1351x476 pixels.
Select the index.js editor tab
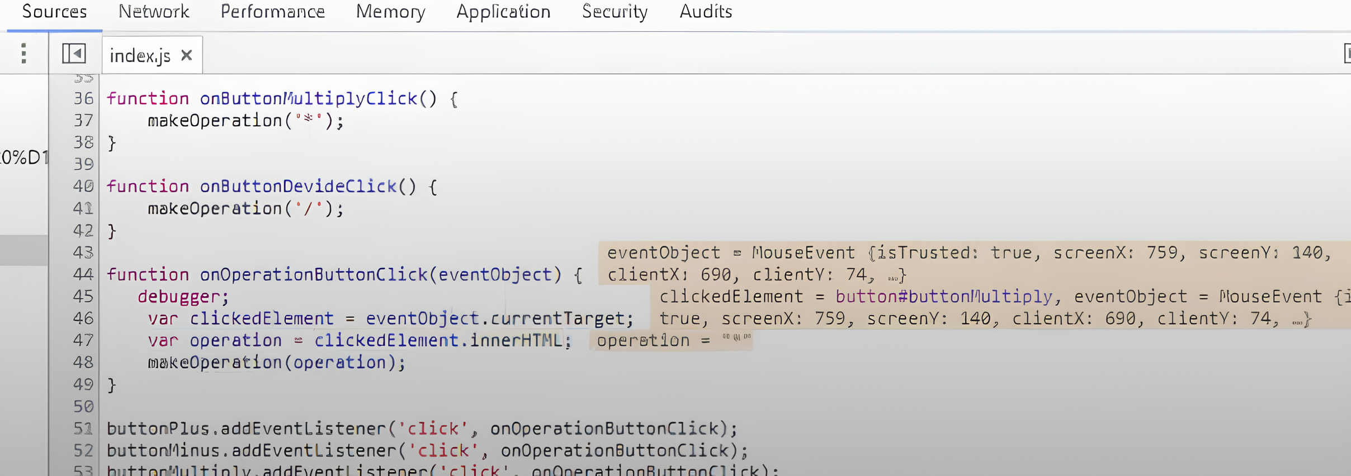click(140, 55)
